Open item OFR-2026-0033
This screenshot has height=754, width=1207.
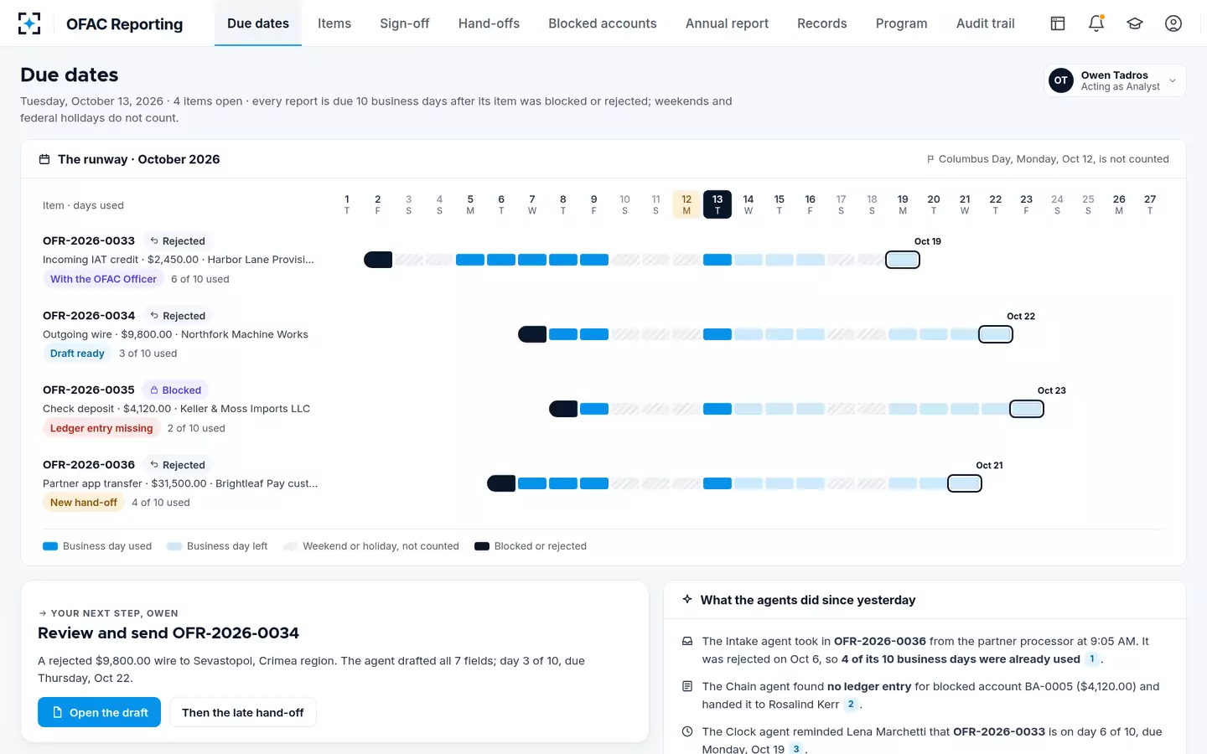tap(89, 240)
